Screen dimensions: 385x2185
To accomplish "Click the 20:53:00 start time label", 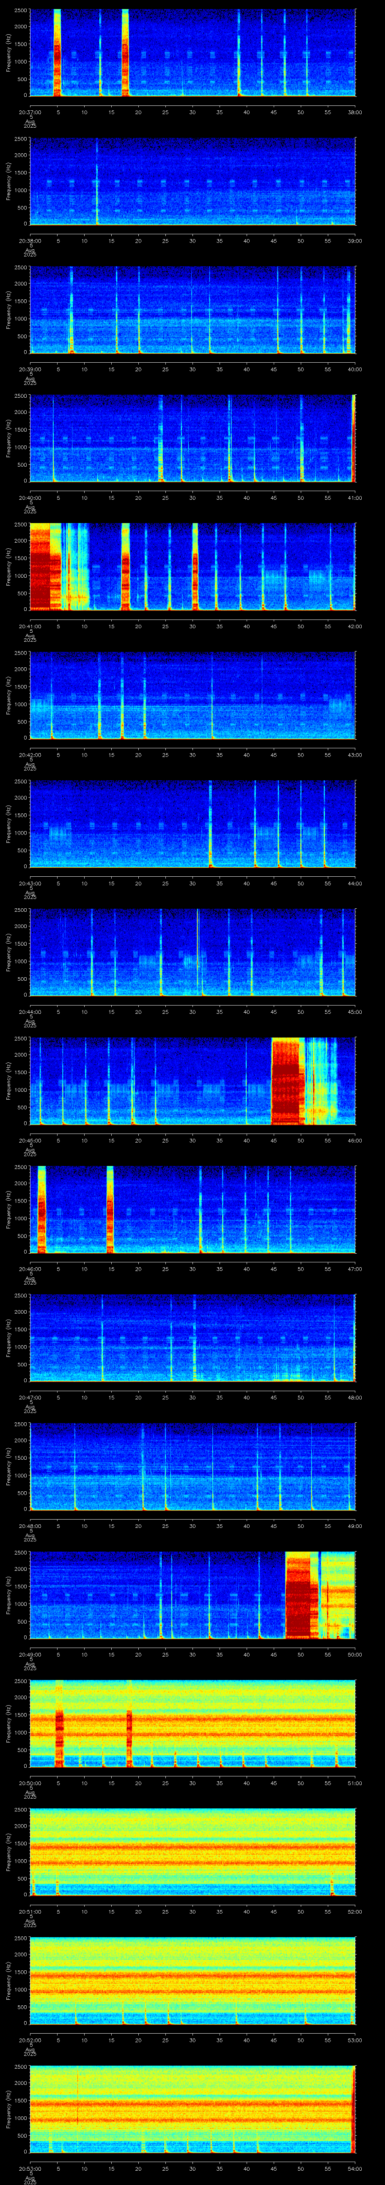I will pyautogui.click(x=30, y=2168).
